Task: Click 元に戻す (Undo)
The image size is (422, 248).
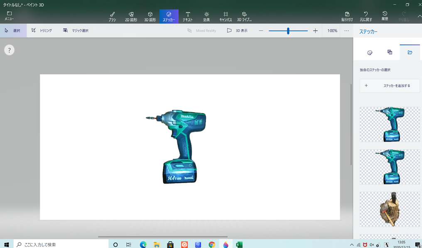Action: (x=366, y=16)
